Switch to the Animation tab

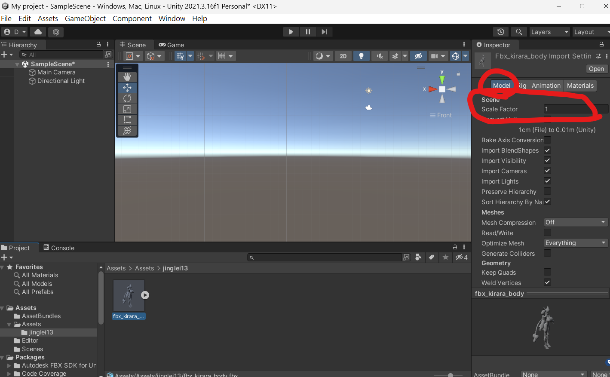[546, 86]
